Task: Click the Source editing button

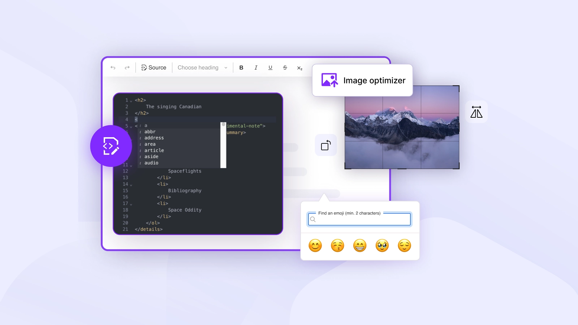Action: click(x=154, y=68)
